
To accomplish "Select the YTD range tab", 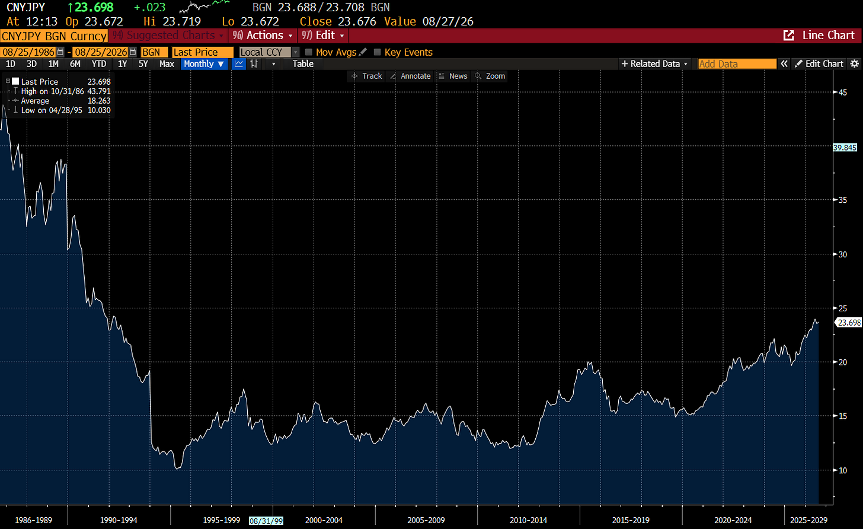I will pyautogui.click(x=99, y=63).
